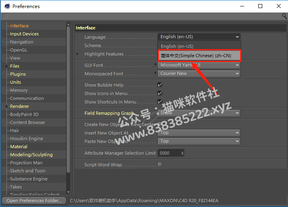
Task: Select Takes in the tree
Action: pos(16,187)
